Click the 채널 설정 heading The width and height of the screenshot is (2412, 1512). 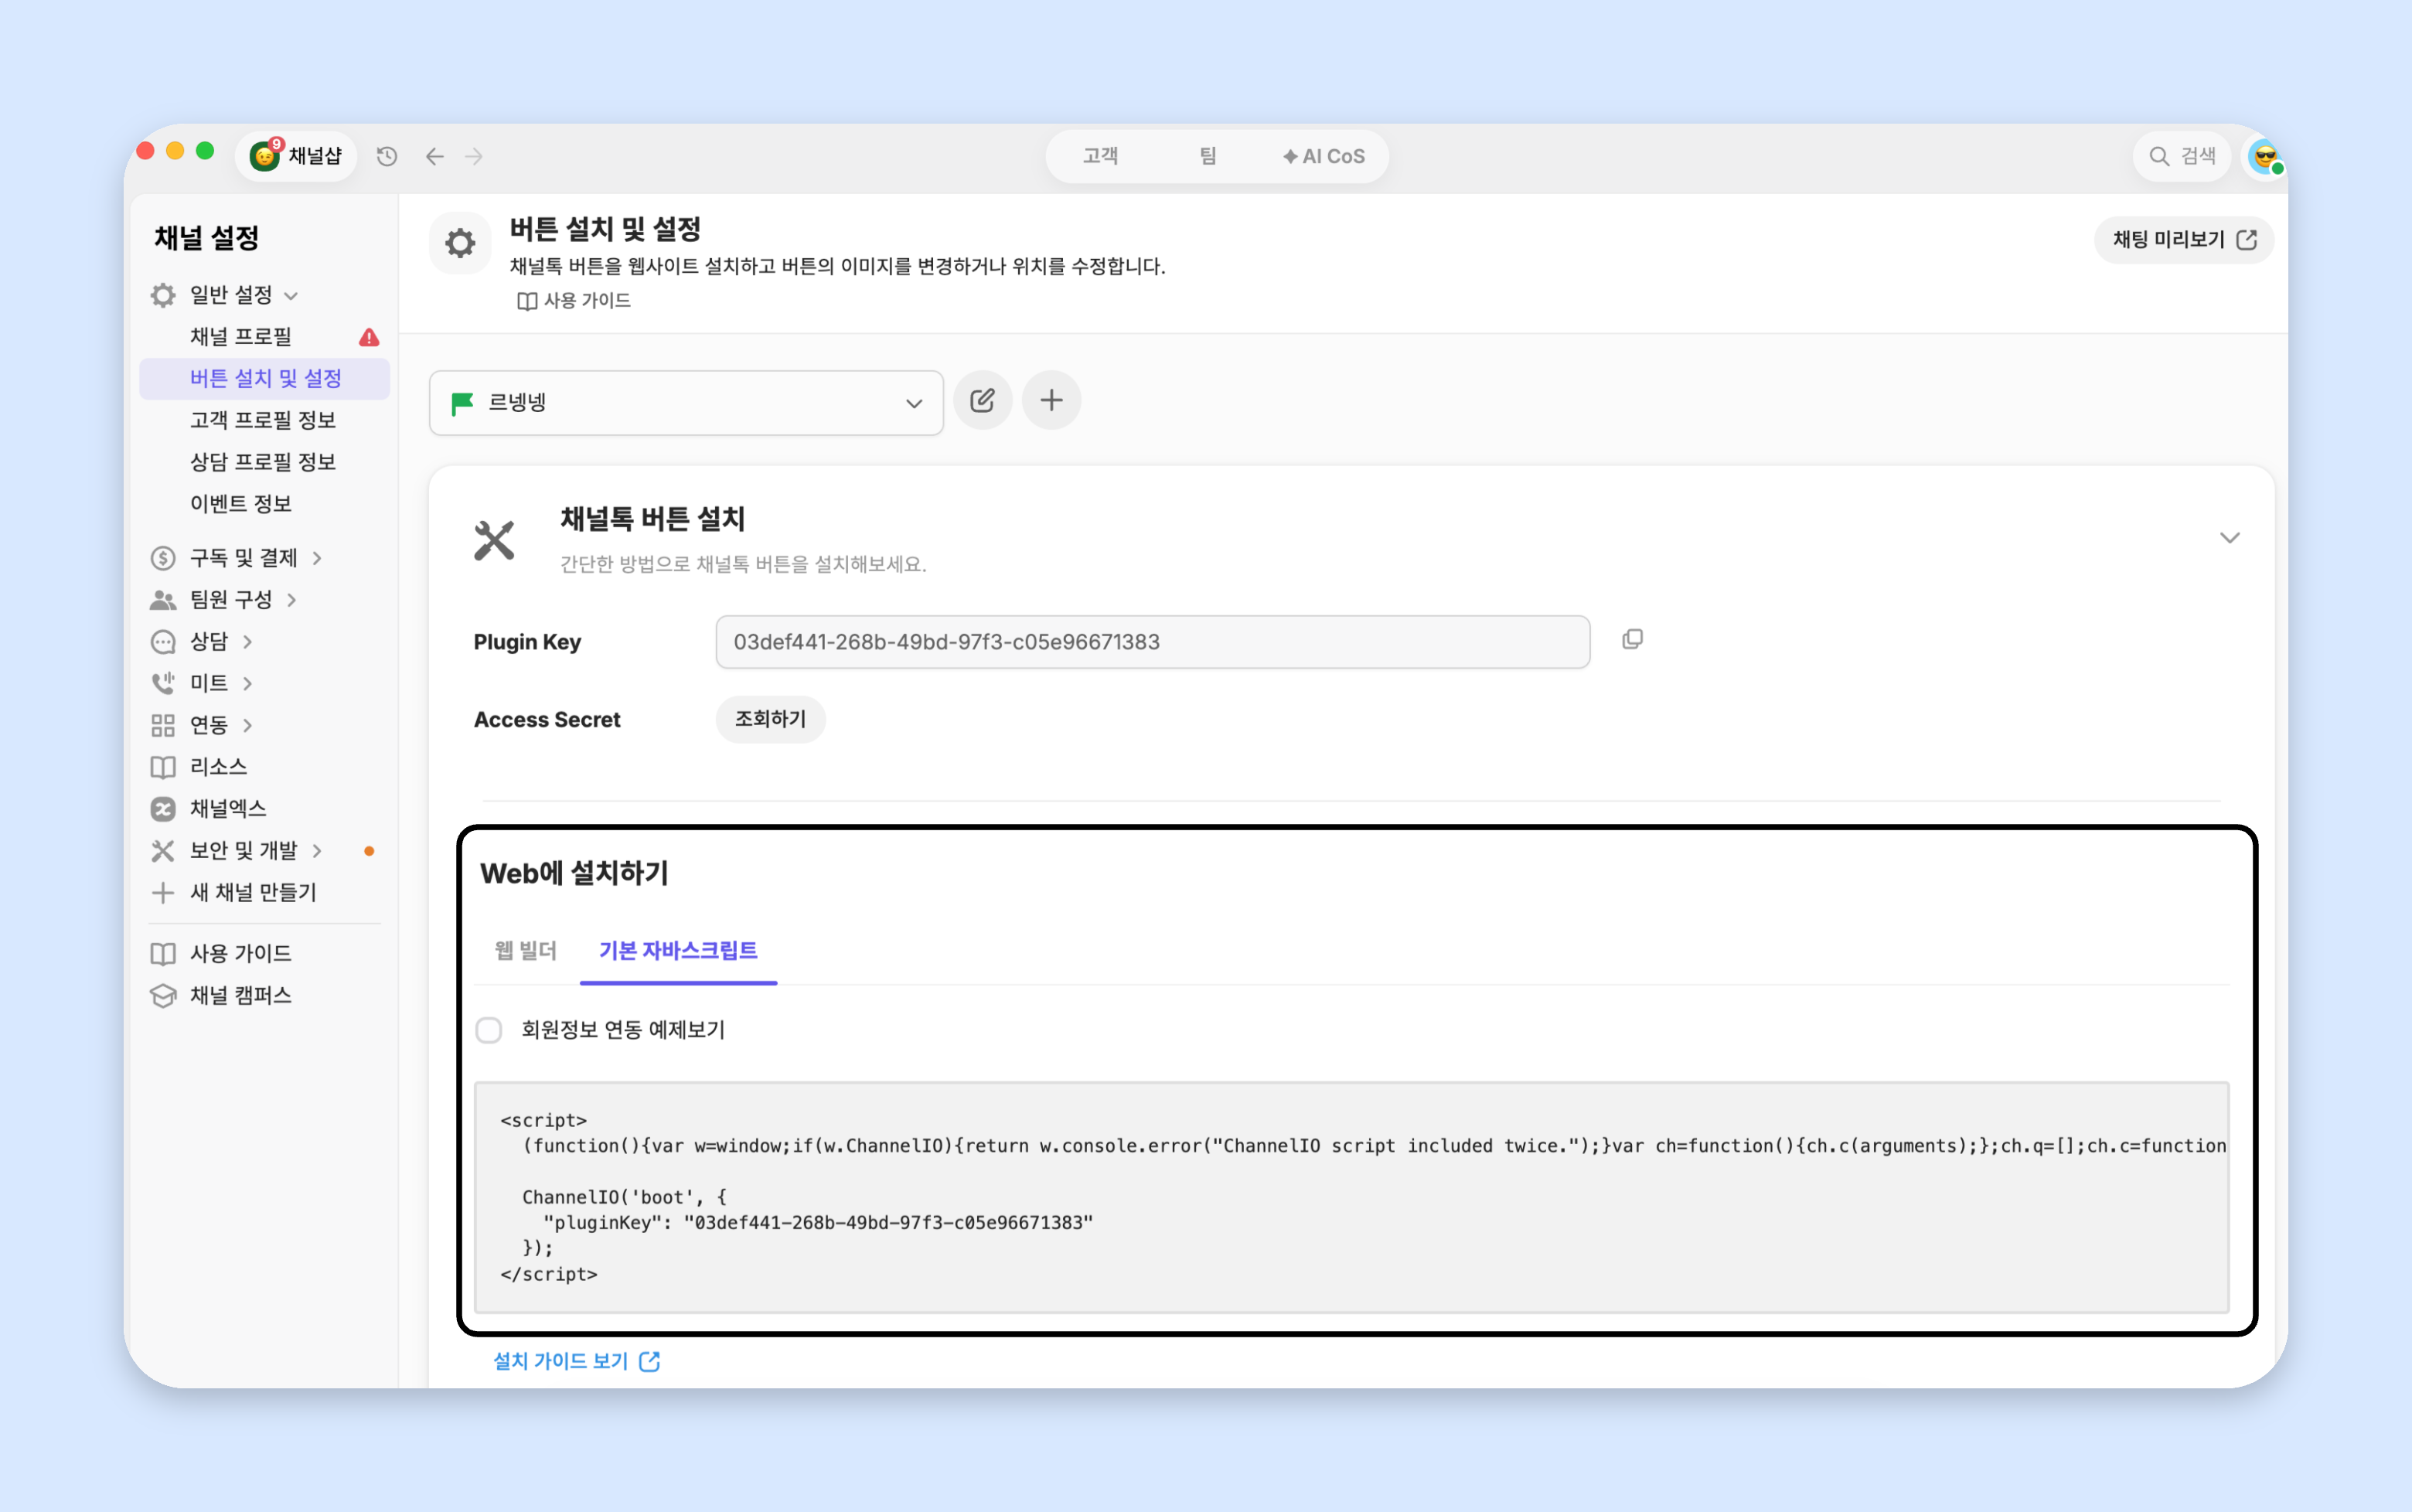click(207, 238)
